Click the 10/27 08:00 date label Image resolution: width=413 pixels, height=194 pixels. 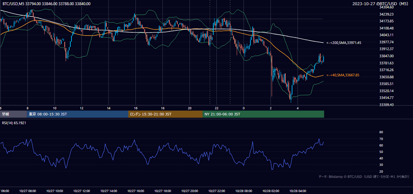pyautogui.click(x=27, y=191)
